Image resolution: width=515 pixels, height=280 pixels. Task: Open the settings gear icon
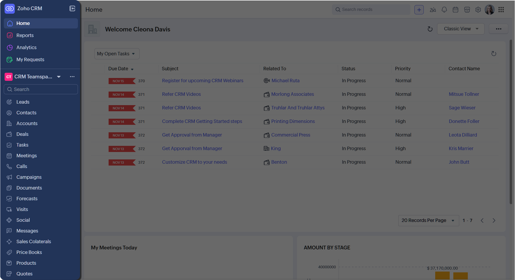[x=478, y=10]
